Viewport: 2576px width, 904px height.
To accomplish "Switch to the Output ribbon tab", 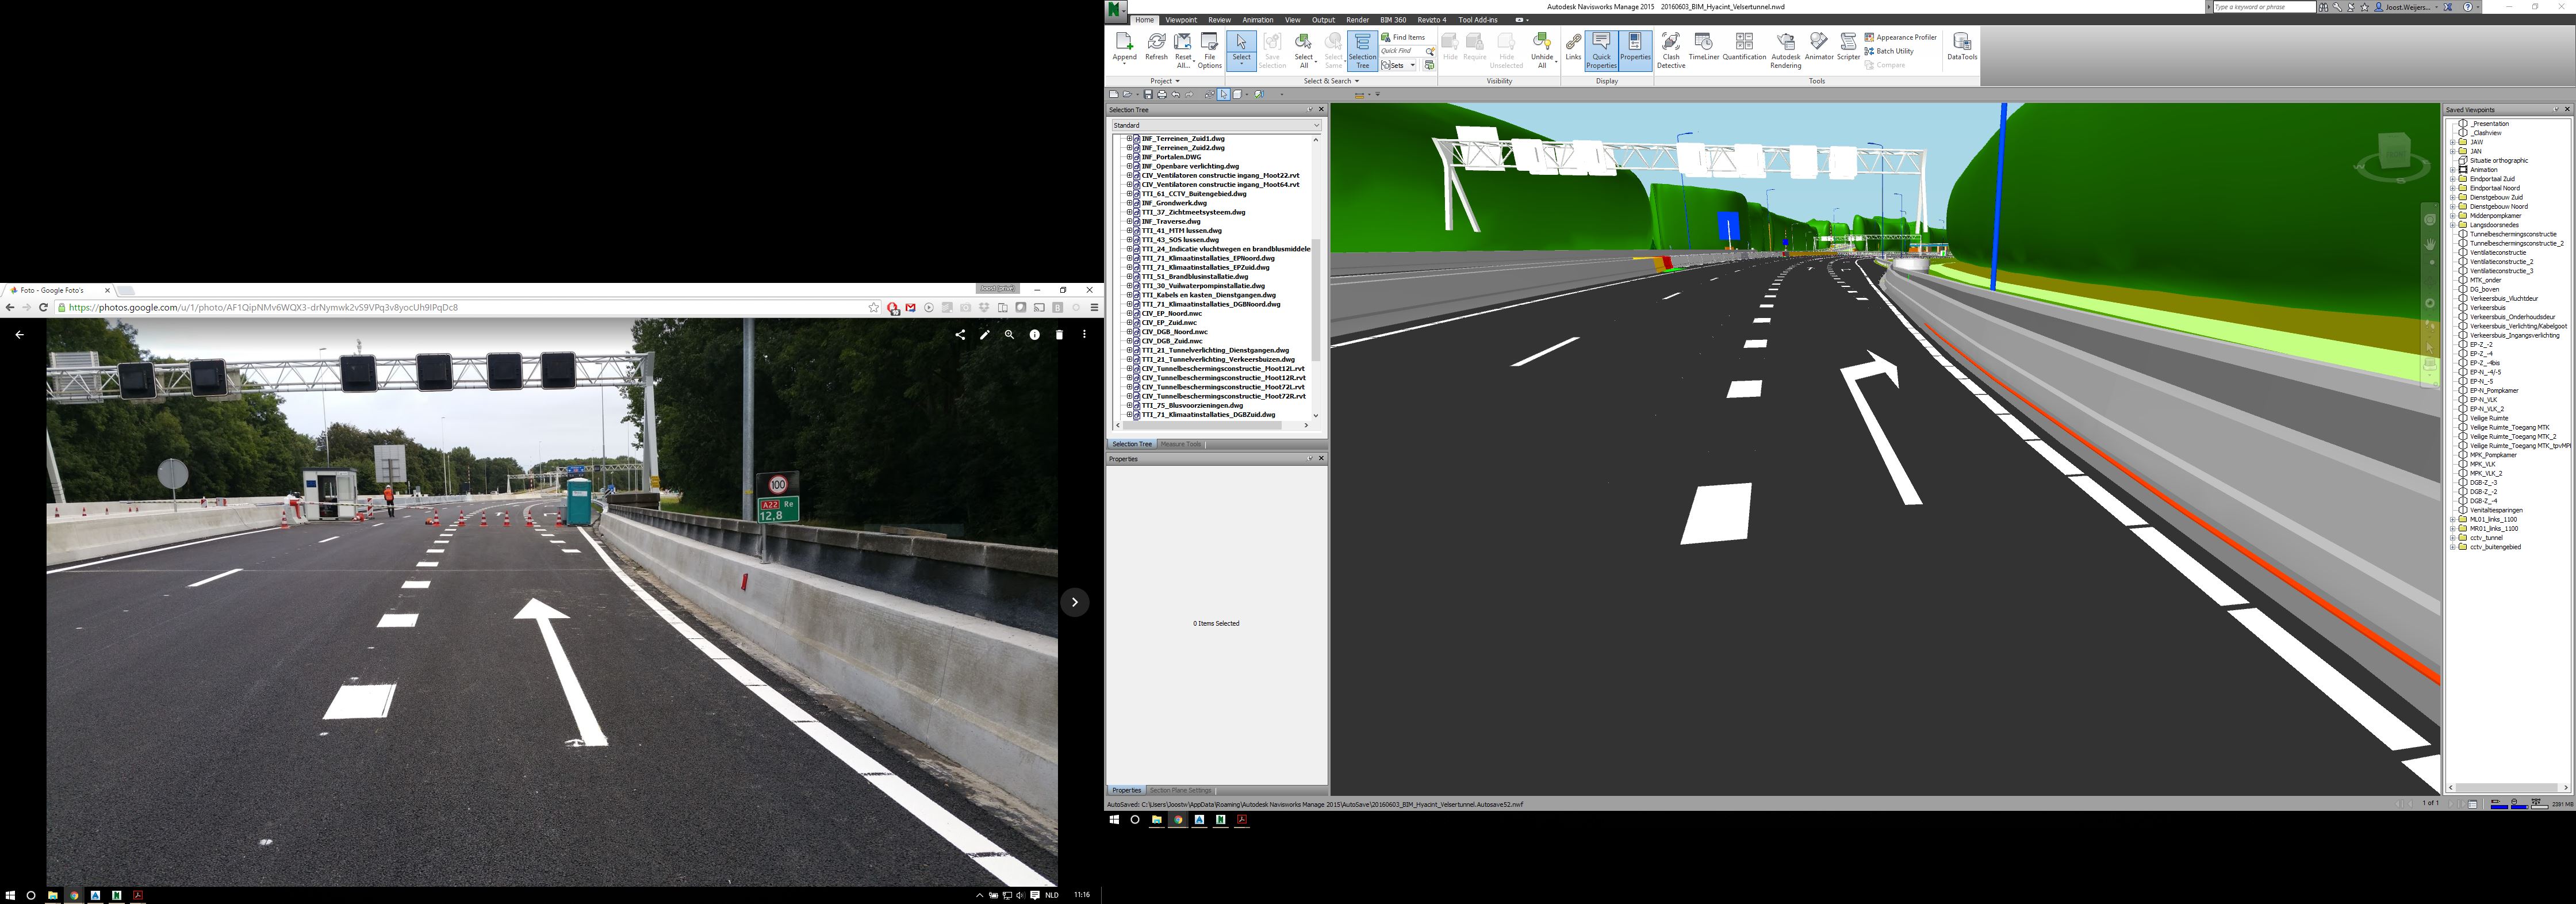I will click(1323, 20).
